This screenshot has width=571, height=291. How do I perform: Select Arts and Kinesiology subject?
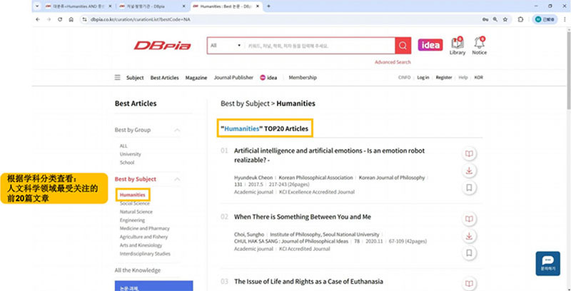(x=141, y=245)
